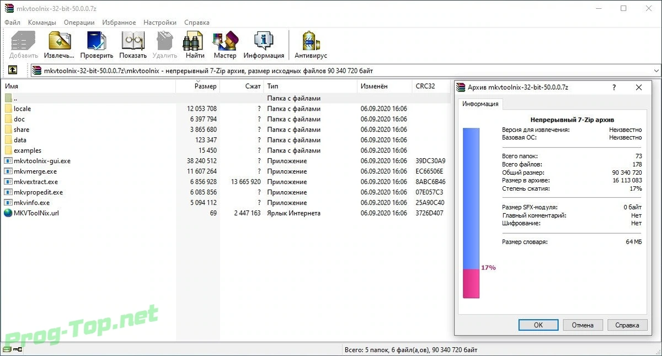The height and width of the screenshot is (356, 662).
Task: Select the mkvmerge.exe file name
Action: pyautogui.click(x=35, y=171)
